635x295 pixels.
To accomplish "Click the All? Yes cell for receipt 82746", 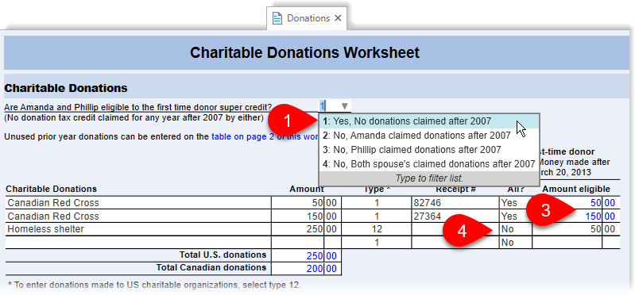I will coord(515,202).
